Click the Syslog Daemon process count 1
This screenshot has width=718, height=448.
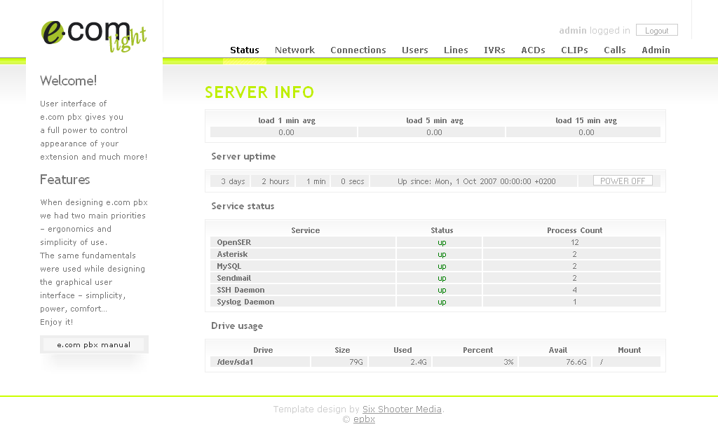tap(575, 302)
